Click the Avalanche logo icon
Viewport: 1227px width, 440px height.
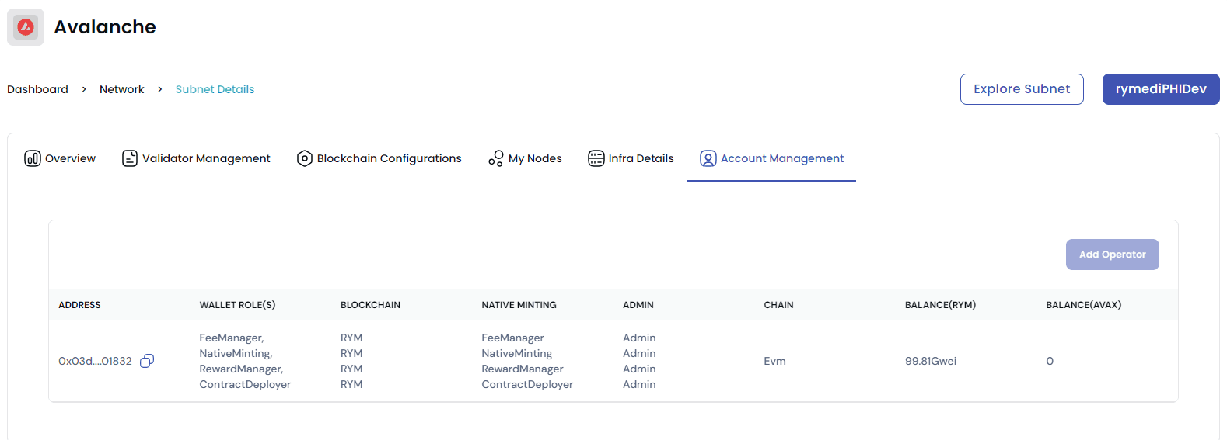coord(26,27)
